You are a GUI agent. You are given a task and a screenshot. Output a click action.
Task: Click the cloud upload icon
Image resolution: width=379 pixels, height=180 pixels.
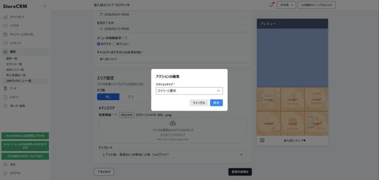pyautogui.click(x=172, y=123)
